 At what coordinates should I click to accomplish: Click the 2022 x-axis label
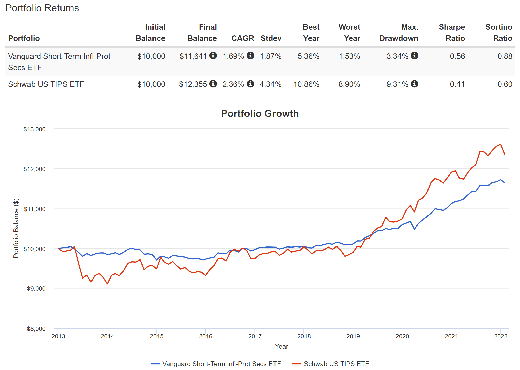click(500, 336)
